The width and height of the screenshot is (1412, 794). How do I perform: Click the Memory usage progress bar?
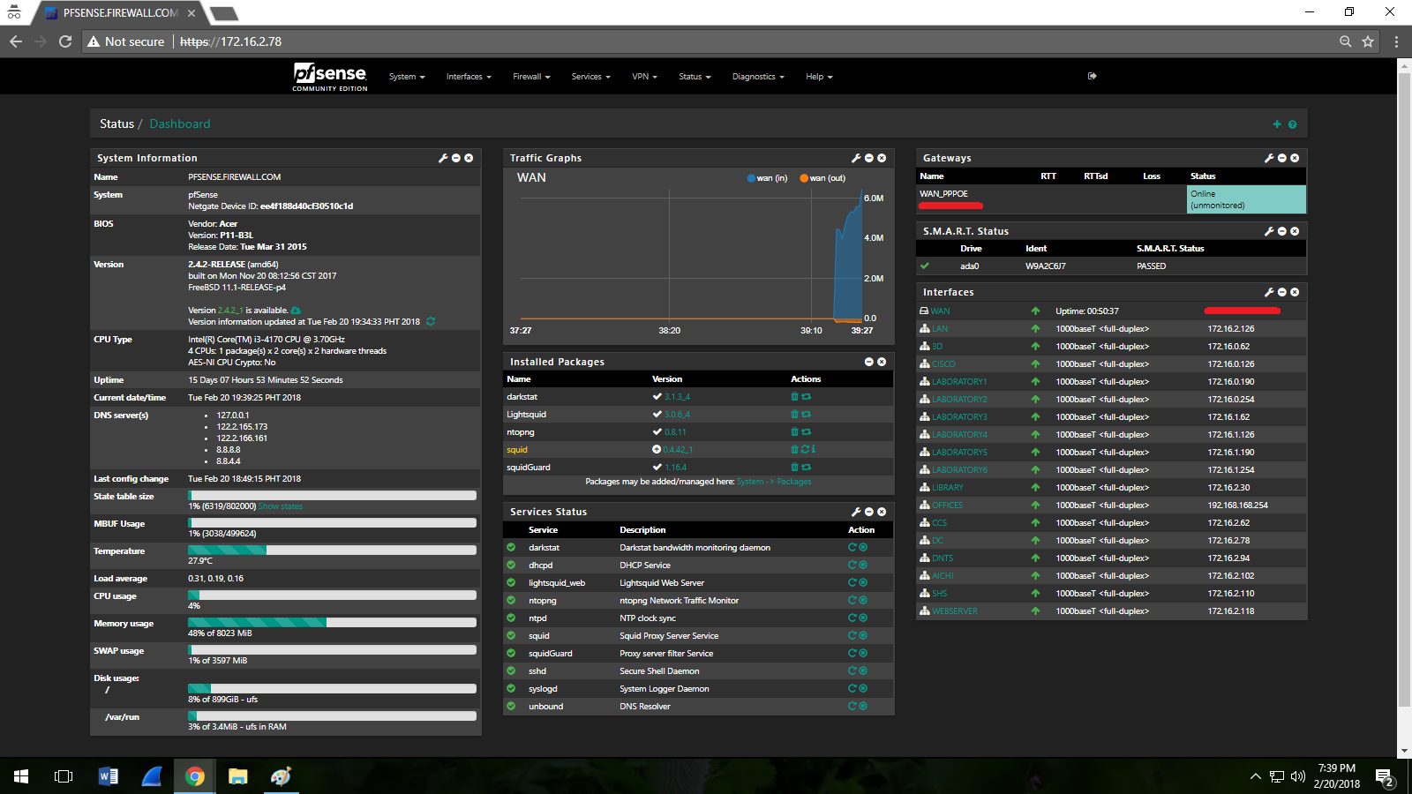tap(332, 623)
